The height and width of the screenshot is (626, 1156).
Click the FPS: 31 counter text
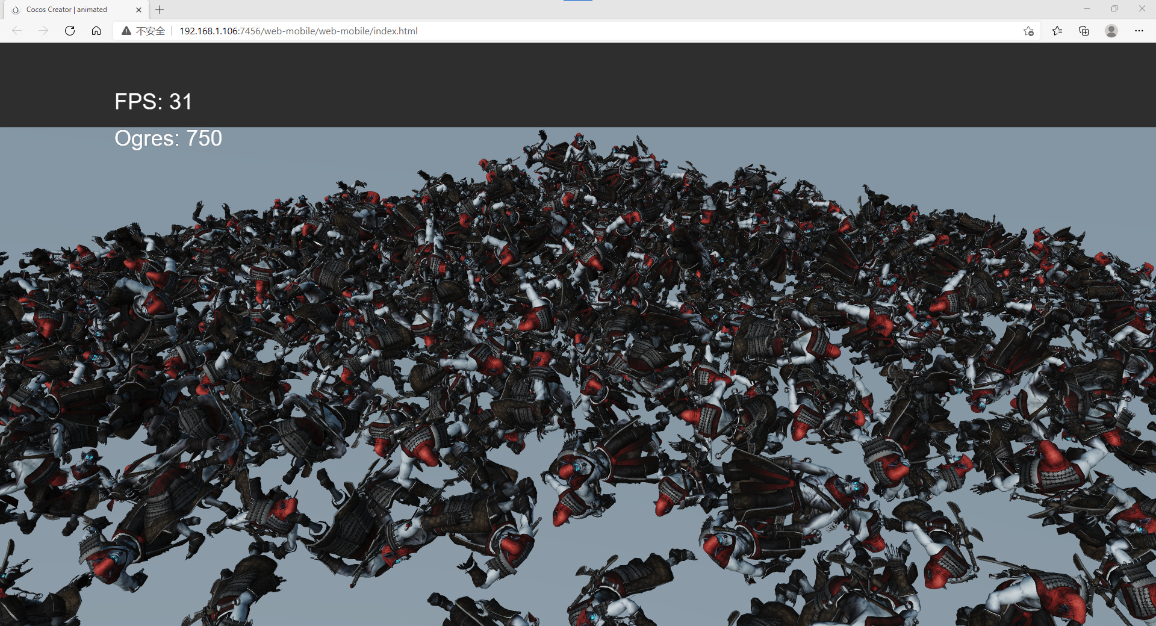pos(154,102)
